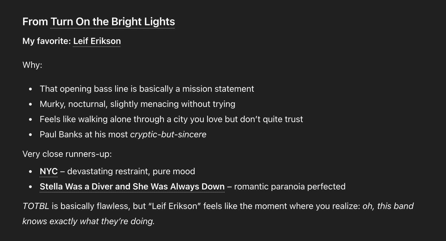
Task: Click the Paul Banks bullet text
Action: [x=84, y=134]
